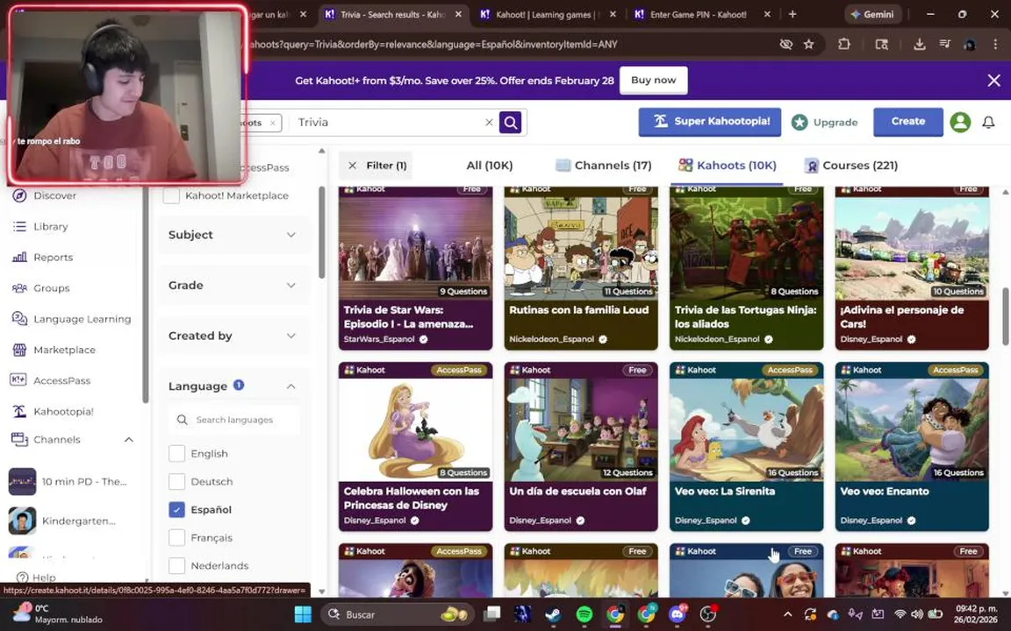Click the Buy now button
Screen dimensions: 1011x631
coord(653,81)
